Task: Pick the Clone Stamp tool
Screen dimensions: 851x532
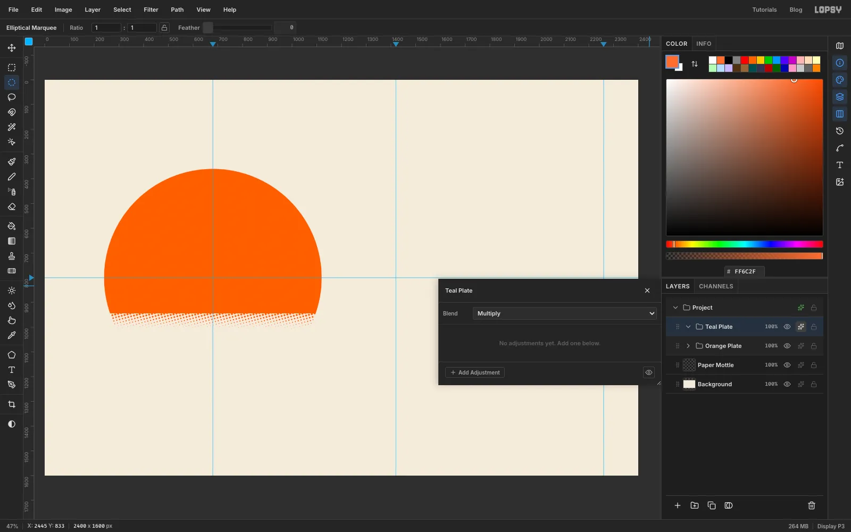Action: (12, 256)
